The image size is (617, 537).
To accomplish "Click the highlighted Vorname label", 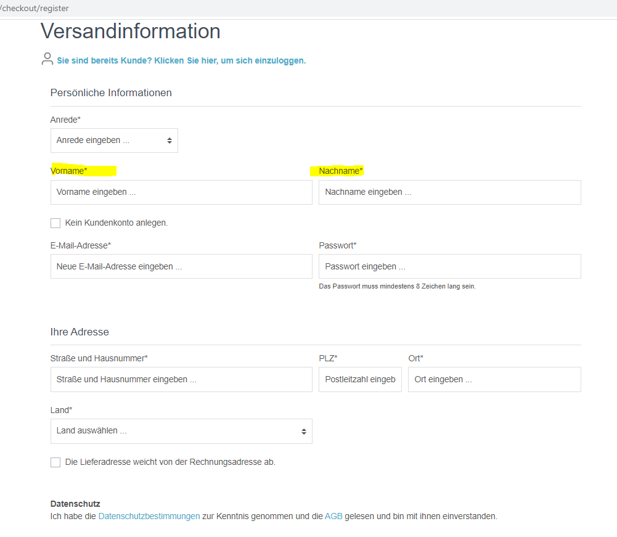I will tap(69, 171).
